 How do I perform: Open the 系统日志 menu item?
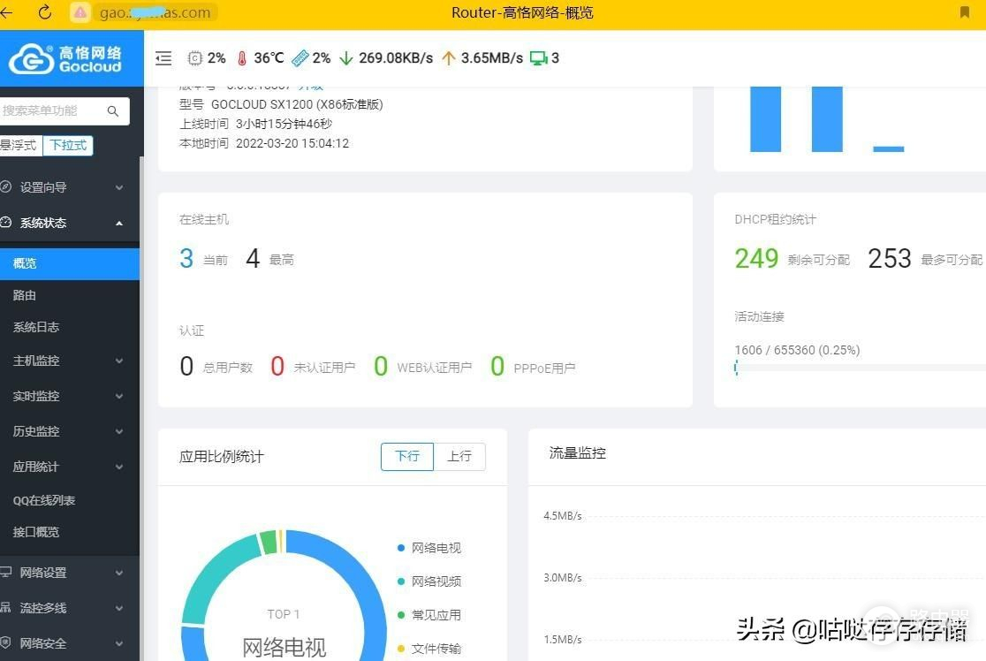(x=36, y=327)
